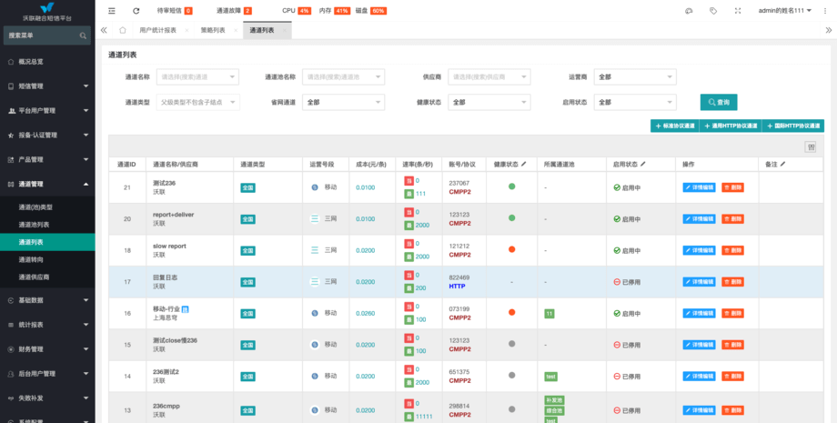837x423 pixels.
Task: Click the carrier icon in 测试236 row
Action: click(315, 187)
